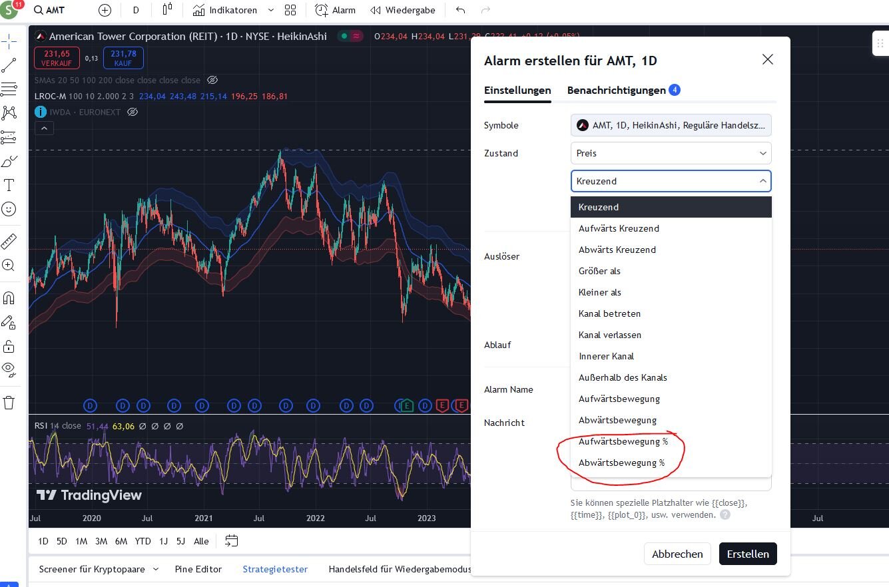Toggle visibility of IWDA EURONEXT comparison
Screen dimensions: 889x587
click(133, 112)
